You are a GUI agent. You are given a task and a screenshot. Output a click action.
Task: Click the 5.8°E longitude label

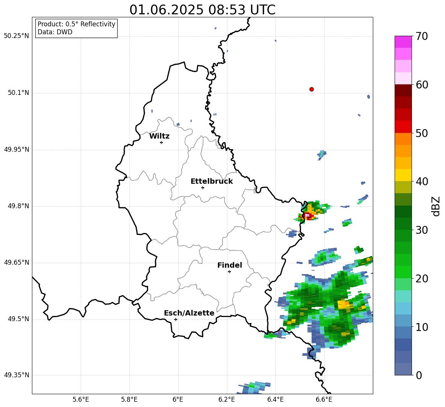click(129, 400)
